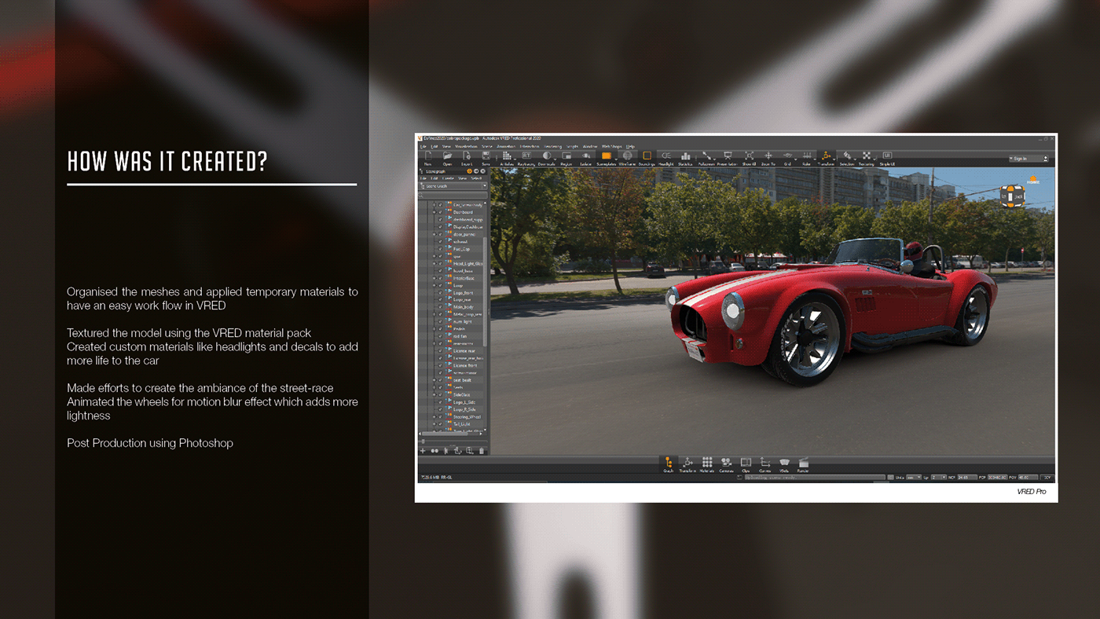Select the Licence rear tree item

464,351
